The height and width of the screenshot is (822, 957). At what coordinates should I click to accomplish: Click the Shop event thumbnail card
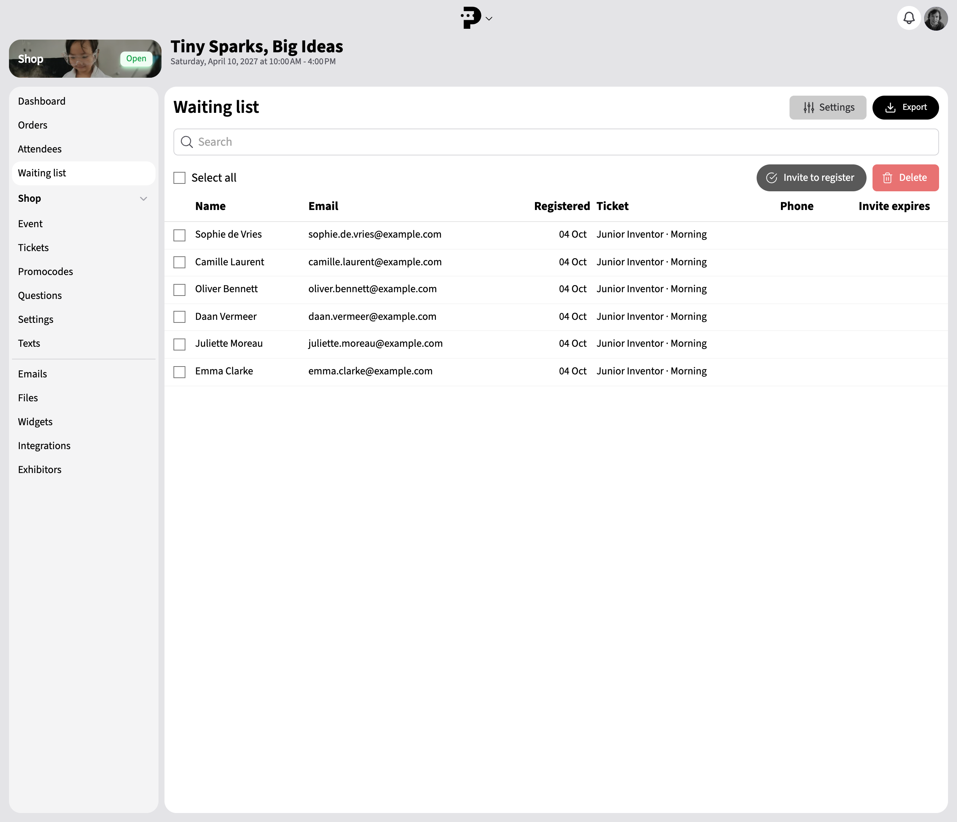(85, 59)
